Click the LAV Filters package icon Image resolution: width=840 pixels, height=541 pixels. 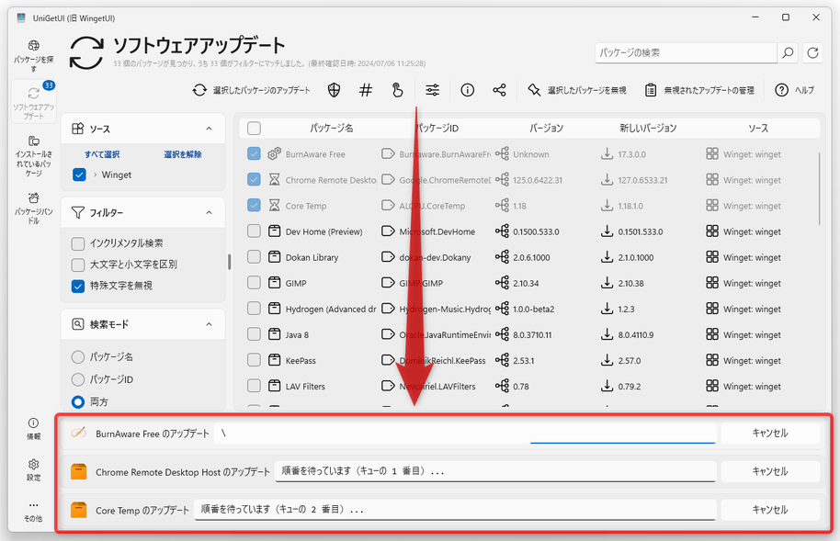click(x=274, y=385)
